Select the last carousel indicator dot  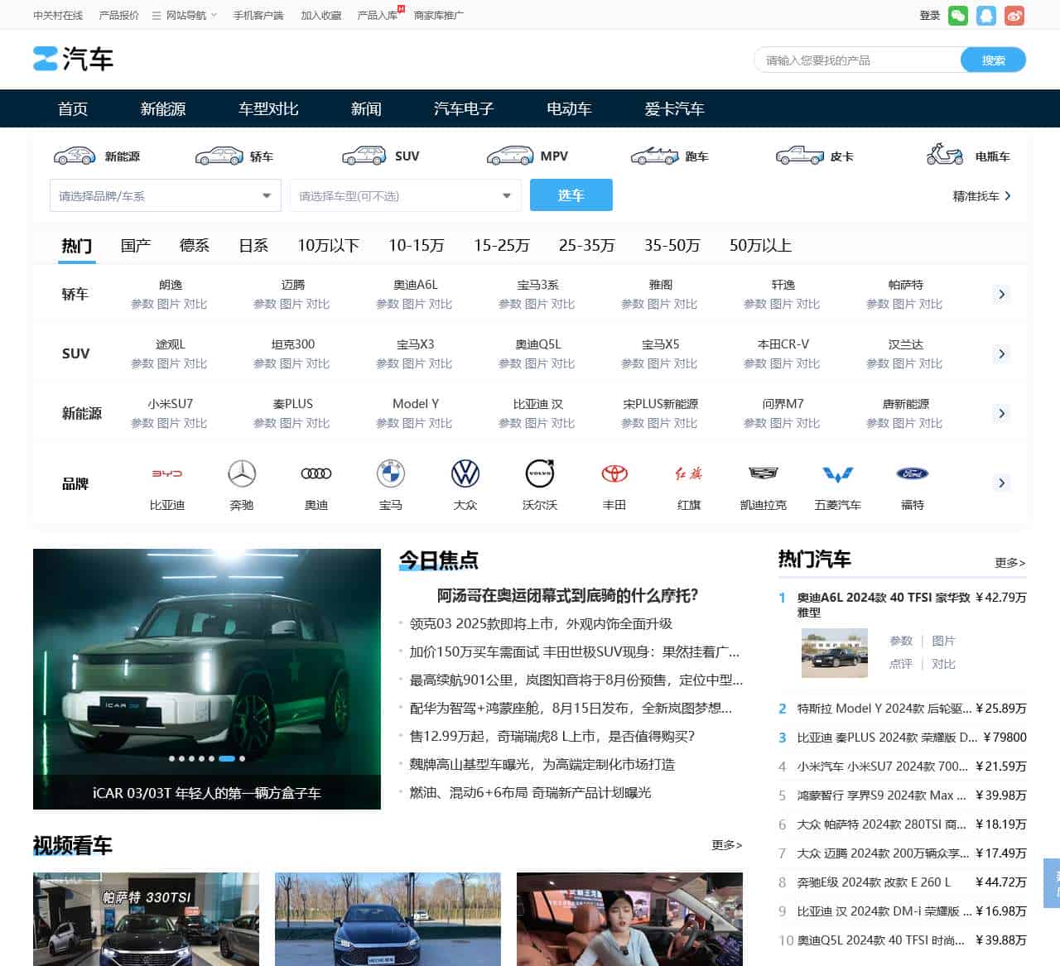click(242, 758)
